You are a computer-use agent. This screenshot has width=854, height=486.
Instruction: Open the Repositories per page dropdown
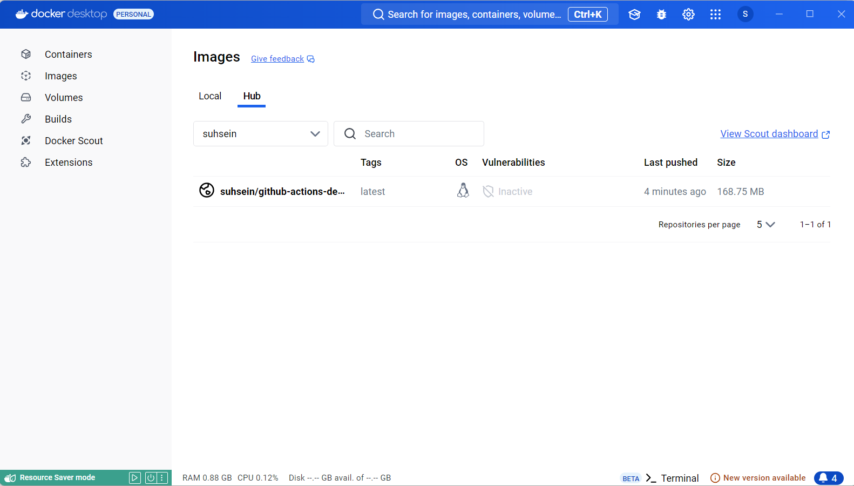765,225
